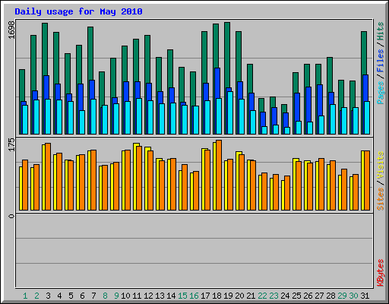Click day label "12" on the x-axis

(148, 296)
